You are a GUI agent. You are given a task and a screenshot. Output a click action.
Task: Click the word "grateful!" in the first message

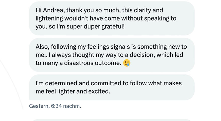pos(113,26)
